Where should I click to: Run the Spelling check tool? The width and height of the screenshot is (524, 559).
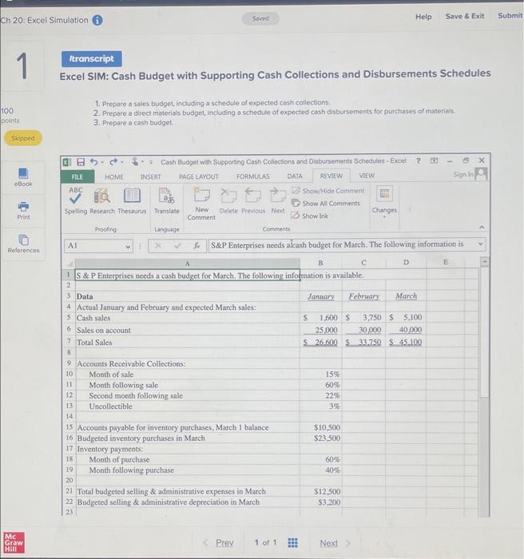76,200
